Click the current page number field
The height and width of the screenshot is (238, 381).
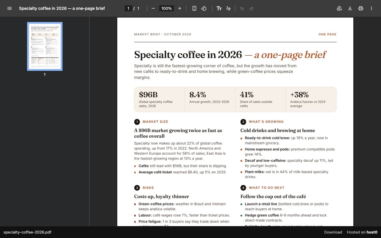point(128,8)
